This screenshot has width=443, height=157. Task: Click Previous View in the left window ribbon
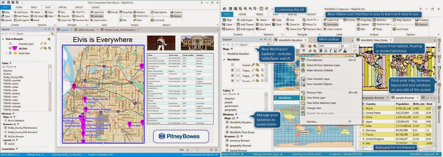pyautogui.click(x=80, y=21)
